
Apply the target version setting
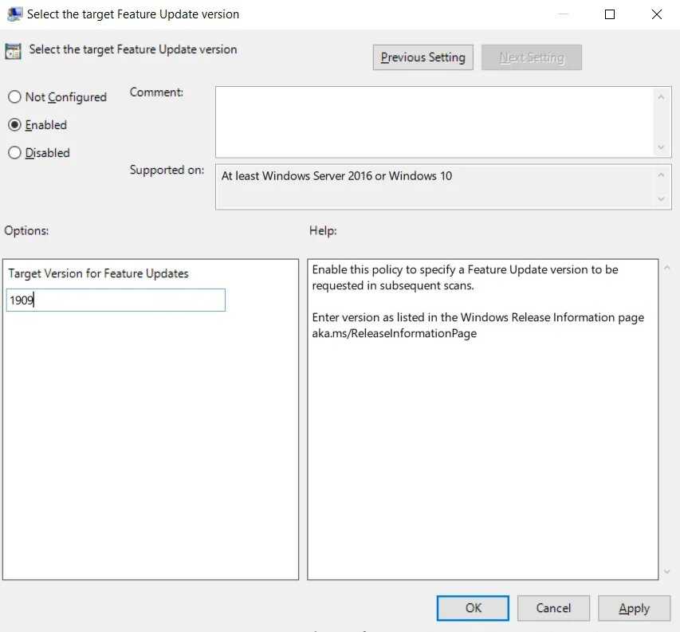pyautogui.click(x=634, y=608)
